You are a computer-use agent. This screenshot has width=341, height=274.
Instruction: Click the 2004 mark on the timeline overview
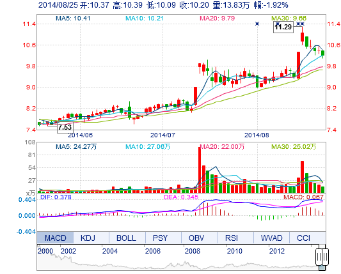point(109,251)
